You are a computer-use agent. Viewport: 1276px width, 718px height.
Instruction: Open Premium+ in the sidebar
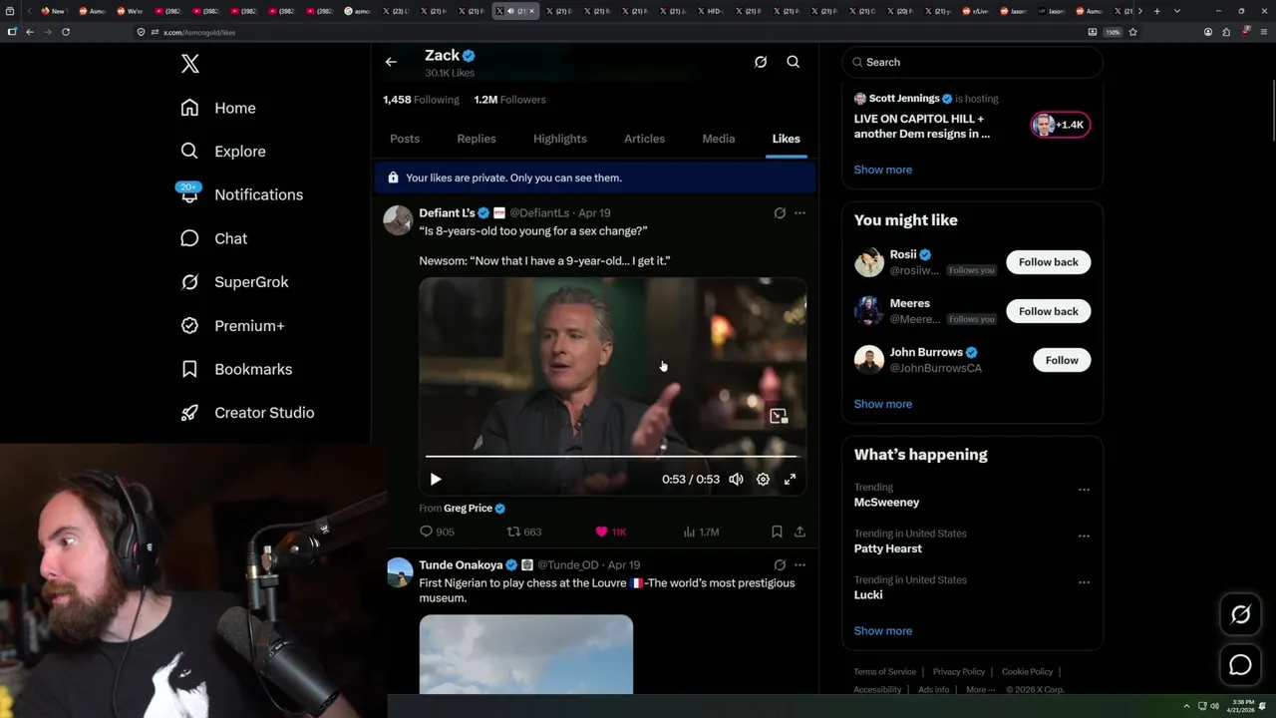click(x=232, y=326)
